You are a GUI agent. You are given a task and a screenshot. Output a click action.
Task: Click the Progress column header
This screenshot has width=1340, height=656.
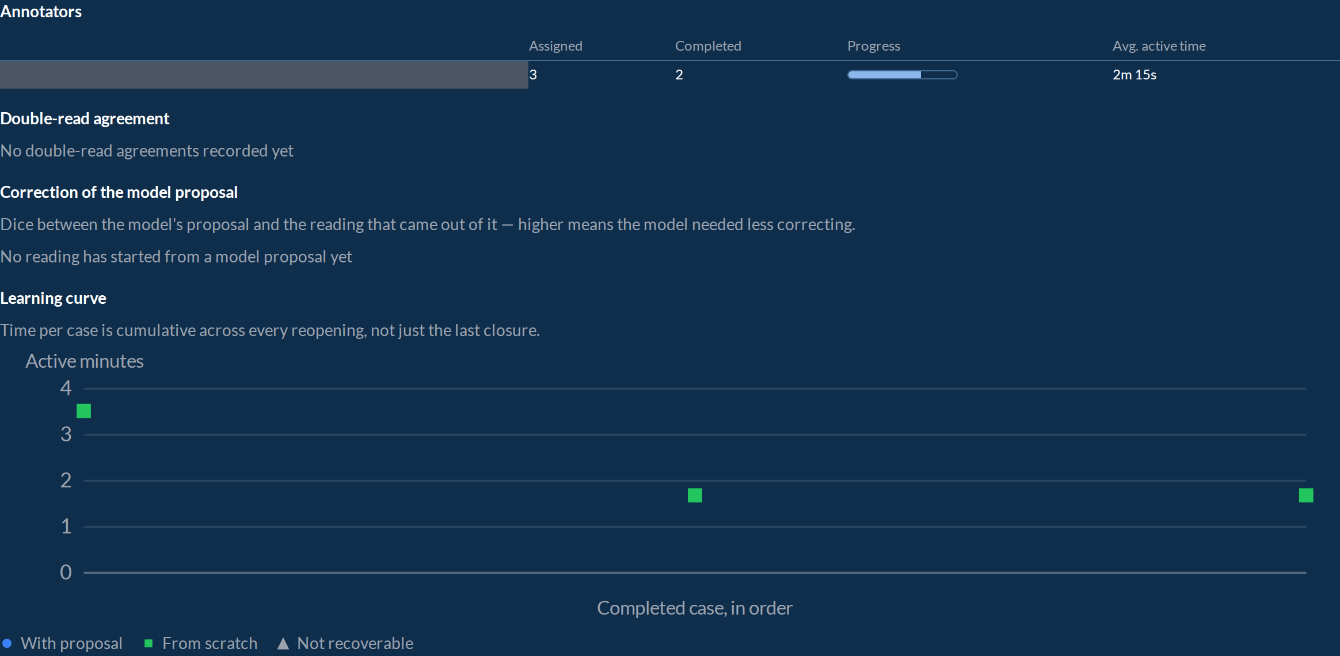point(873,46)
